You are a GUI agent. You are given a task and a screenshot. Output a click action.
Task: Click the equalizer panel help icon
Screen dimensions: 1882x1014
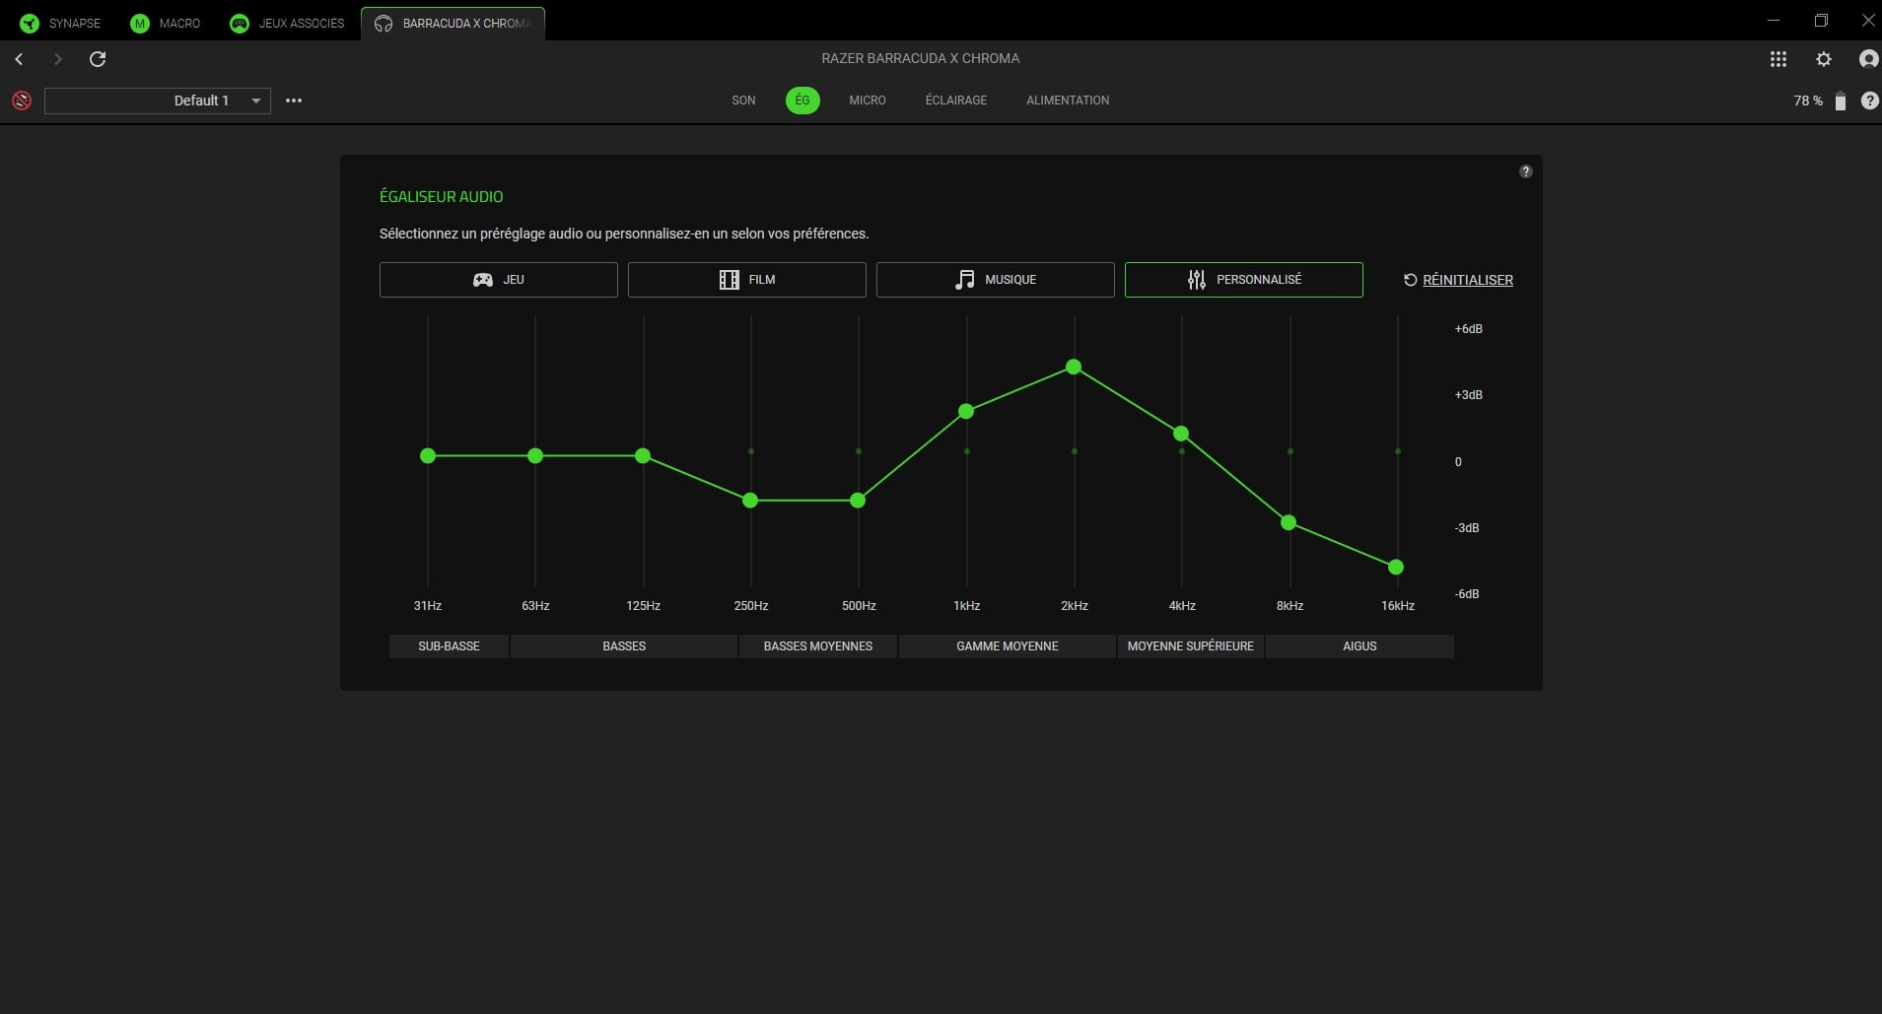pos(1526,171)
